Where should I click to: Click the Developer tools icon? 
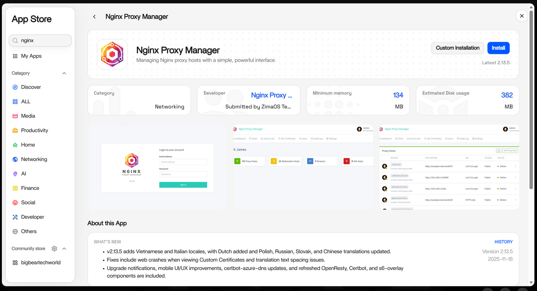[15, 217]
